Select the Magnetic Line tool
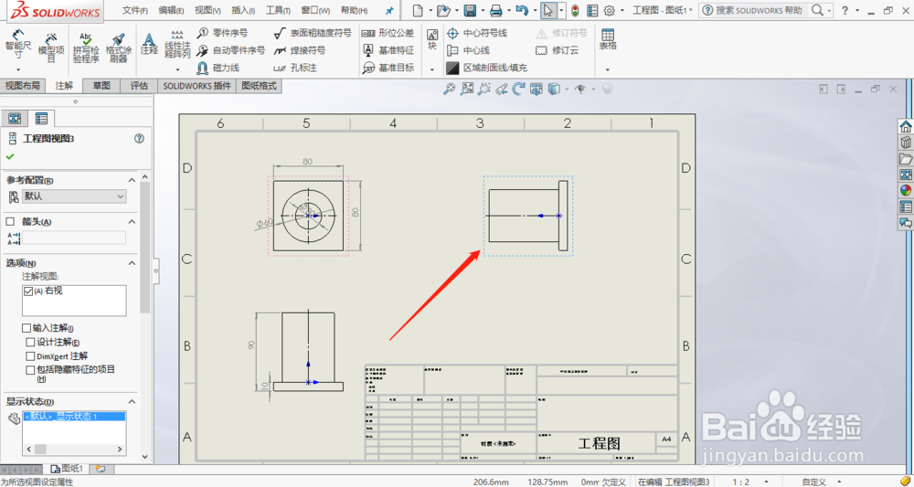Image resolution: width=914 pixels, height=487 pixels. [x=218, y=69]
